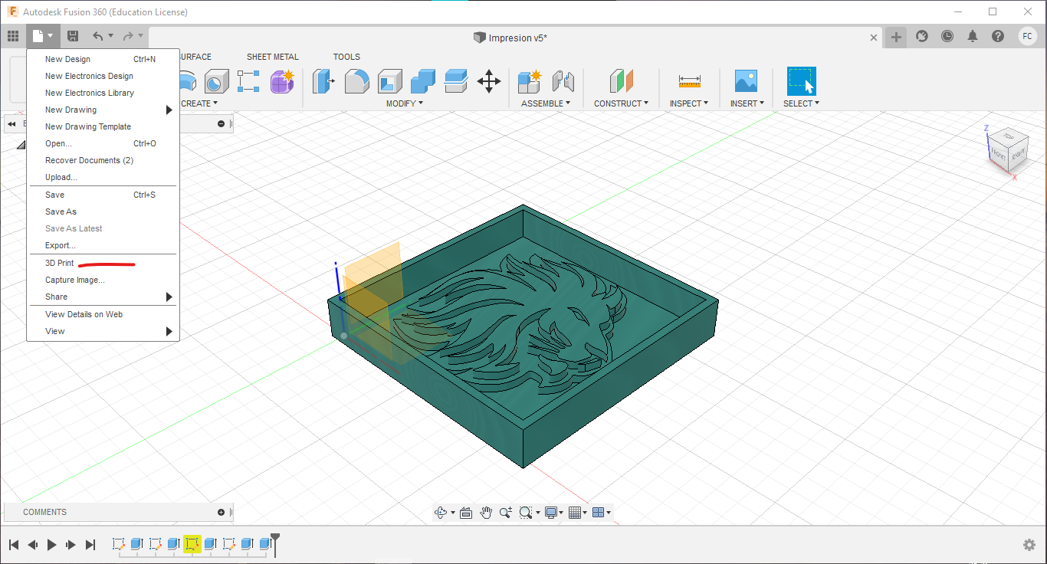Step the timeline back one feature
1047x564 pixels.
[x=33, y=545]
